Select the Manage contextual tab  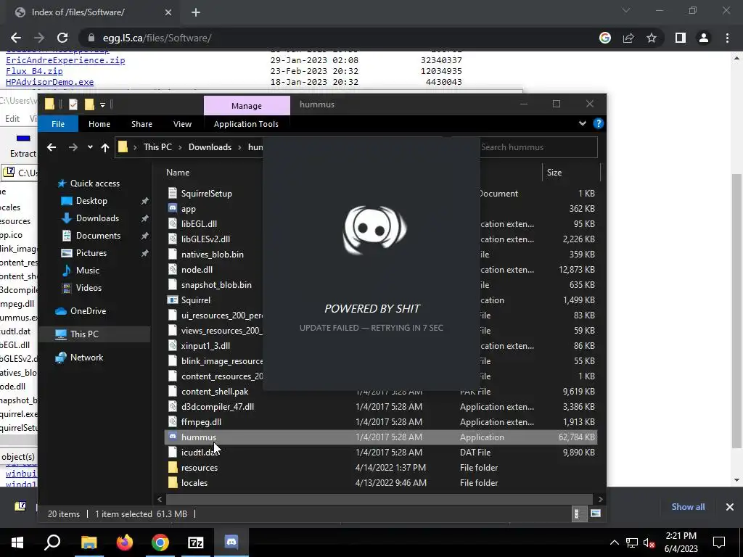(247, 106)
